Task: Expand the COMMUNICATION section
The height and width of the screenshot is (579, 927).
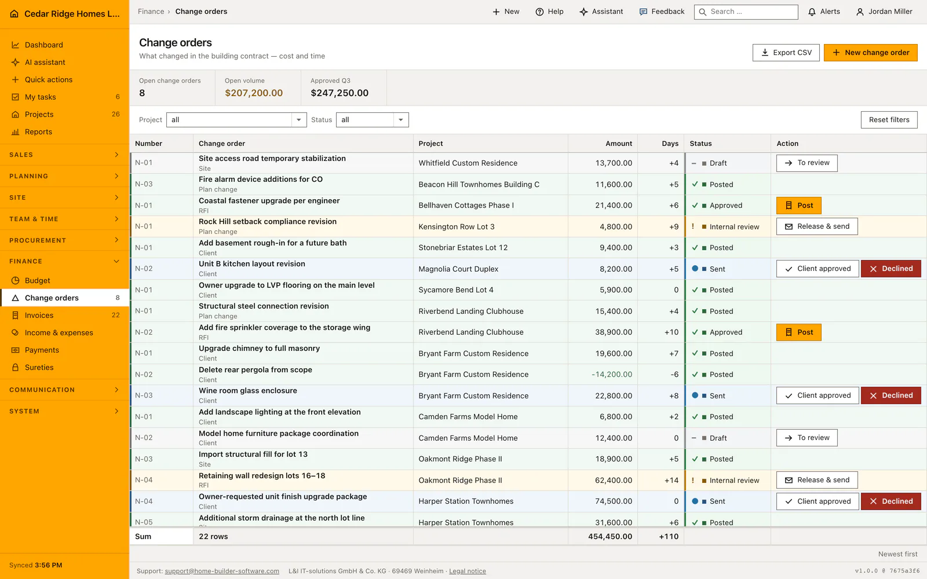Action: tap(64, 390)
